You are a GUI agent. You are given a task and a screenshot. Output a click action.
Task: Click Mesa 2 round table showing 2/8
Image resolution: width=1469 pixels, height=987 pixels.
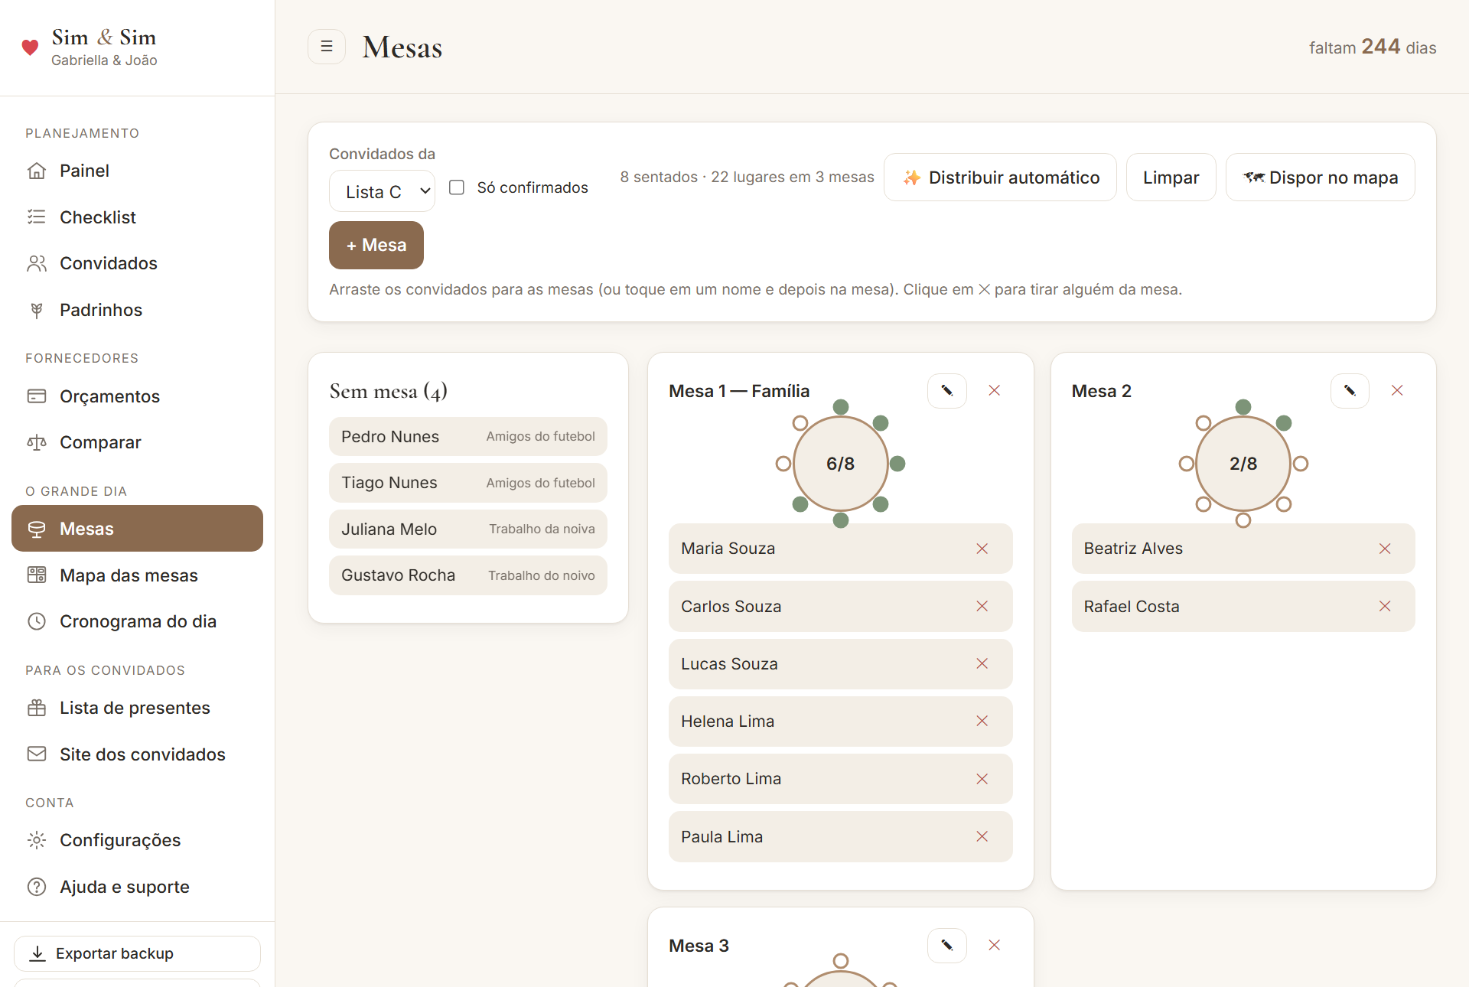click(x=1243, y=464)
